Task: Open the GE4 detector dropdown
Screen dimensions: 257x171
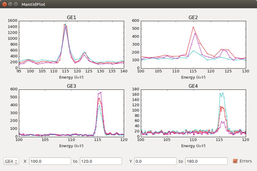Action: pyautogui.click(x=11, y=161)
